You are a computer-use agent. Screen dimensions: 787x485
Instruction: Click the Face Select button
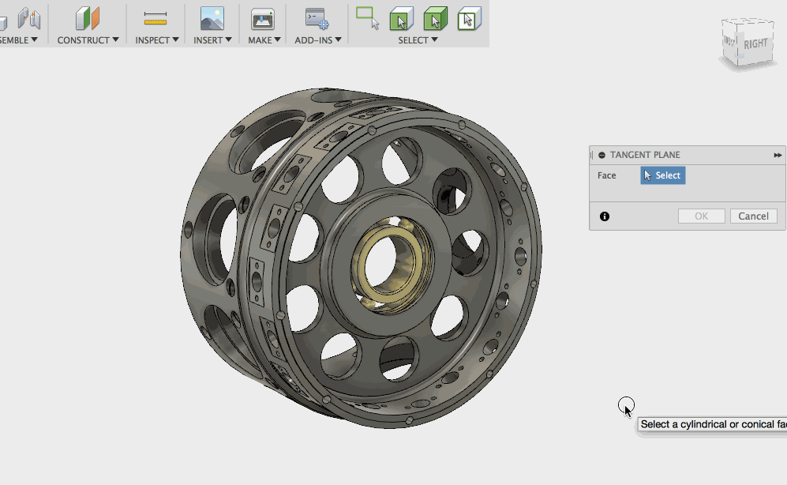click(x=662, y=175)
